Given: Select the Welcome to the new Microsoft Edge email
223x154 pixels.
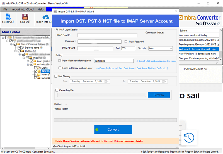Looking at the screenshot, I should tap(199, 49).
